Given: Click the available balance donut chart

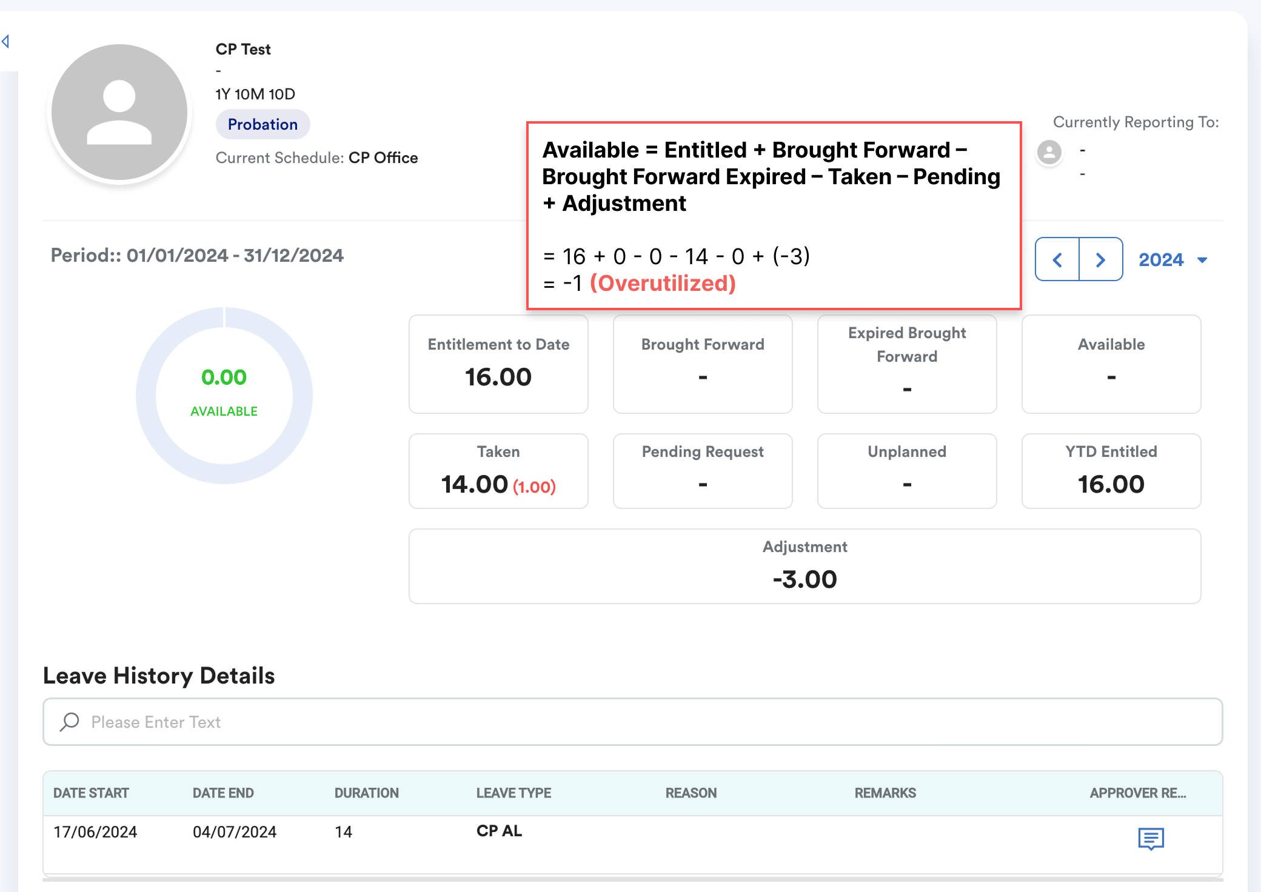Looking at the screenshot, I should point(224,395).
